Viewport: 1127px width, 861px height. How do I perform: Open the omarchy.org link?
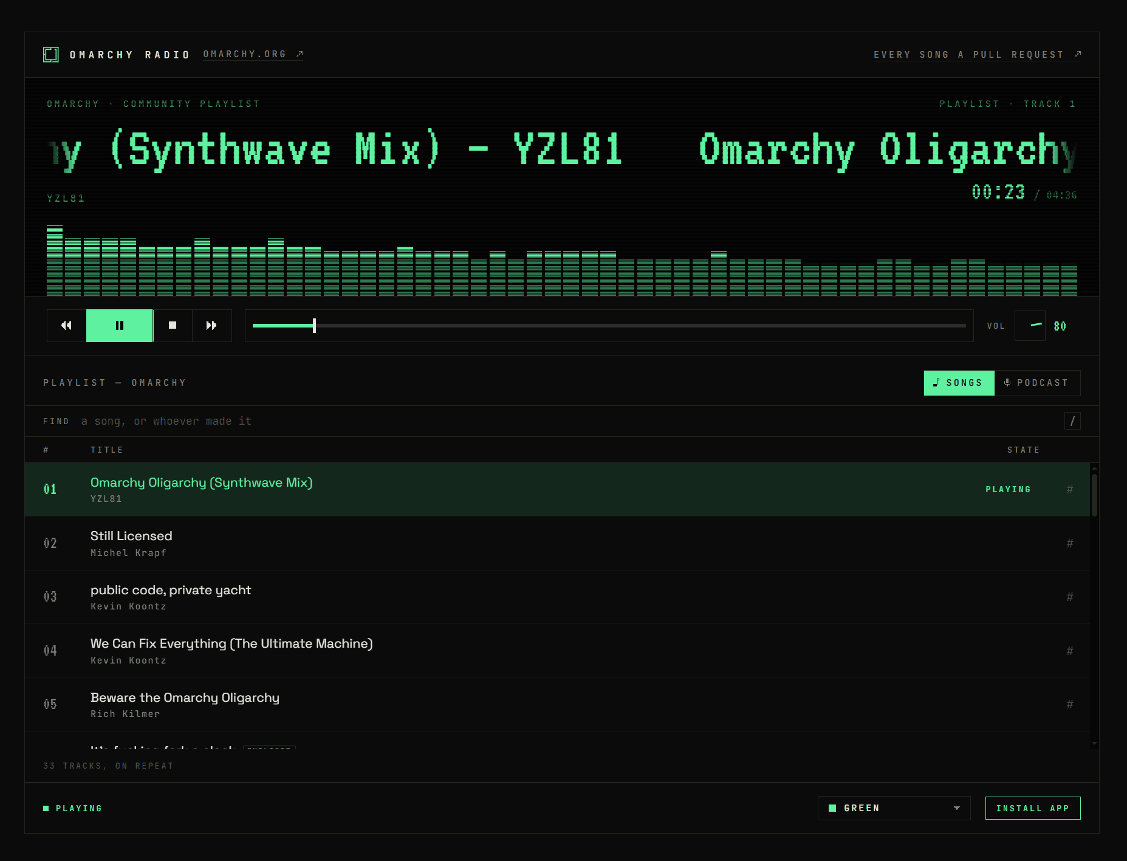pyautogui.click(x=253, y=54)
